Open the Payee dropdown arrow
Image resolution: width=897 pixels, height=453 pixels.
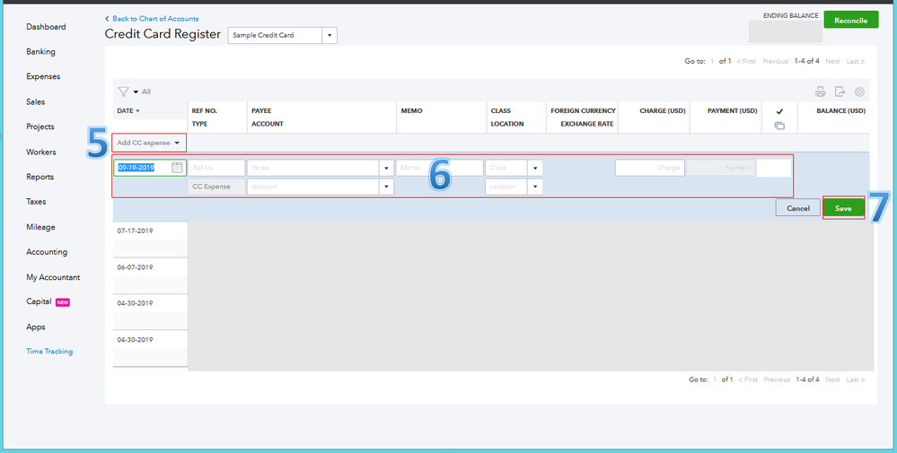(x=386, y=168)
